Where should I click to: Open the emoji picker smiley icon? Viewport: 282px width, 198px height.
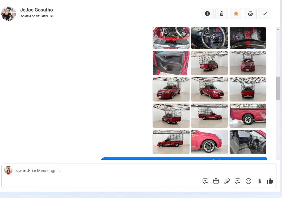248,181
